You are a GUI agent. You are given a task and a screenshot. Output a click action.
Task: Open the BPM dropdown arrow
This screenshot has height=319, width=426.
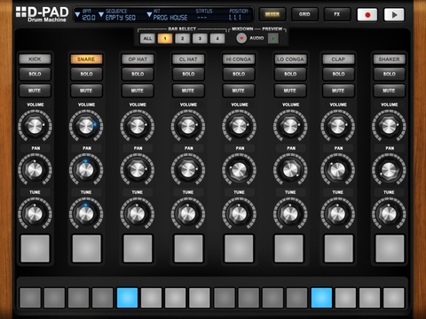coord(77,14)
